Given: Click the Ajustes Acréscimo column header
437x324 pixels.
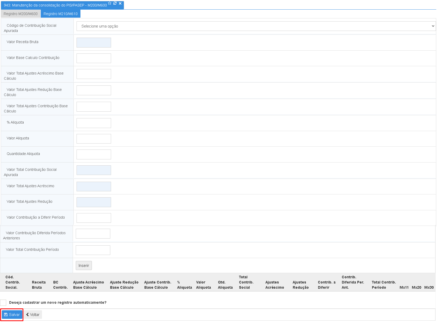Looking at the screenshot, I should [275, 285].
